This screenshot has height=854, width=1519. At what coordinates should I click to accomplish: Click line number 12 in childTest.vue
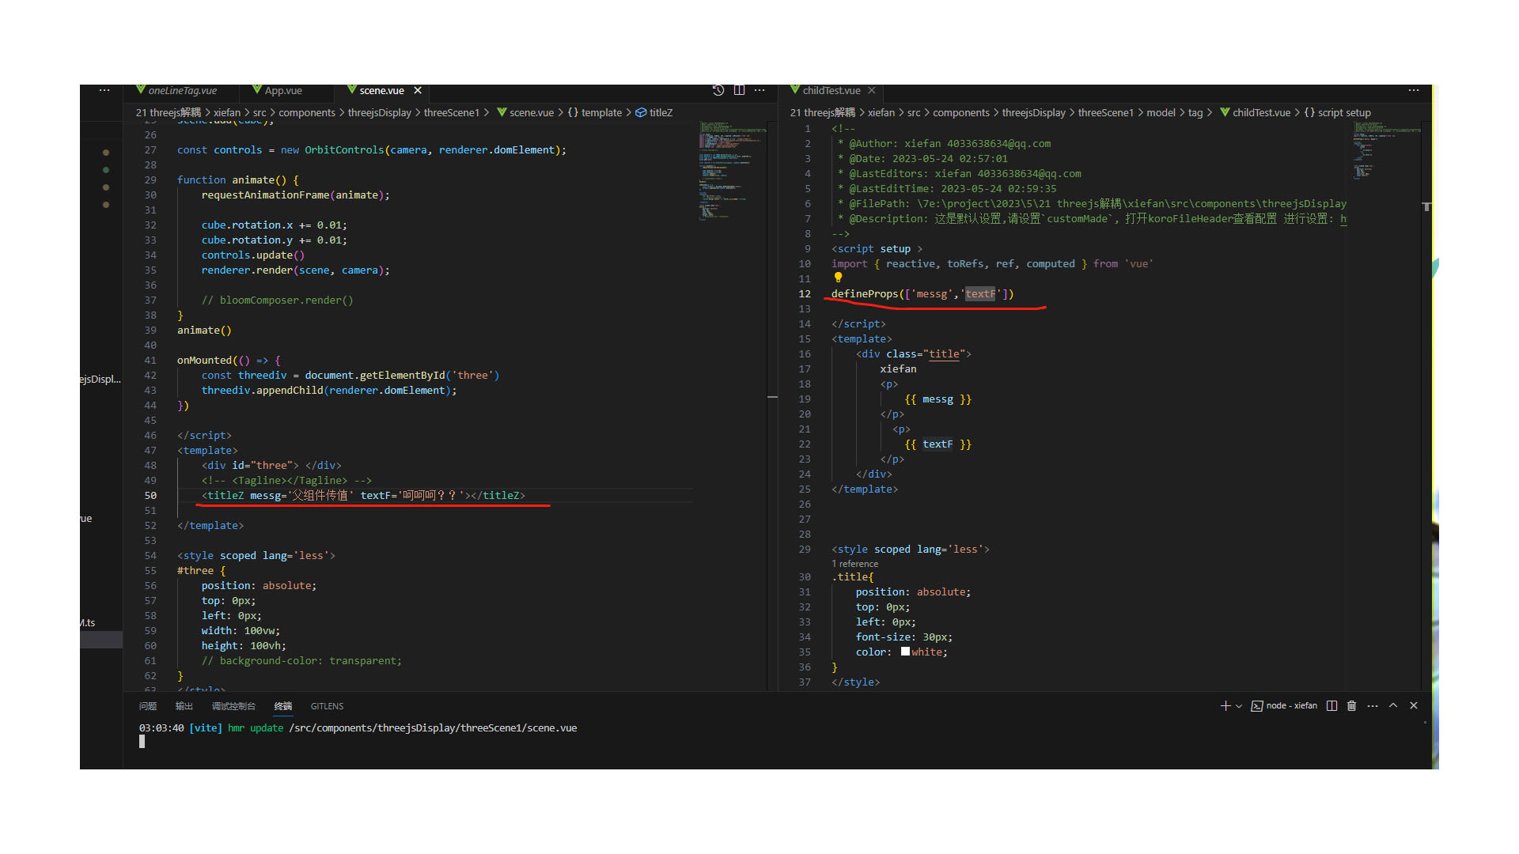805,293
